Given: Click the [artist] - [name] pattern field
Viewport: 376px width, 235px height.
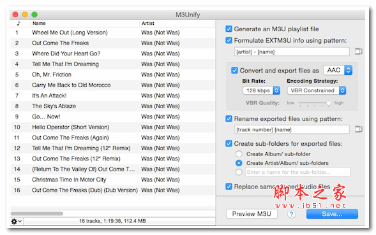Looking at the screenshot, I should point(292,52).
